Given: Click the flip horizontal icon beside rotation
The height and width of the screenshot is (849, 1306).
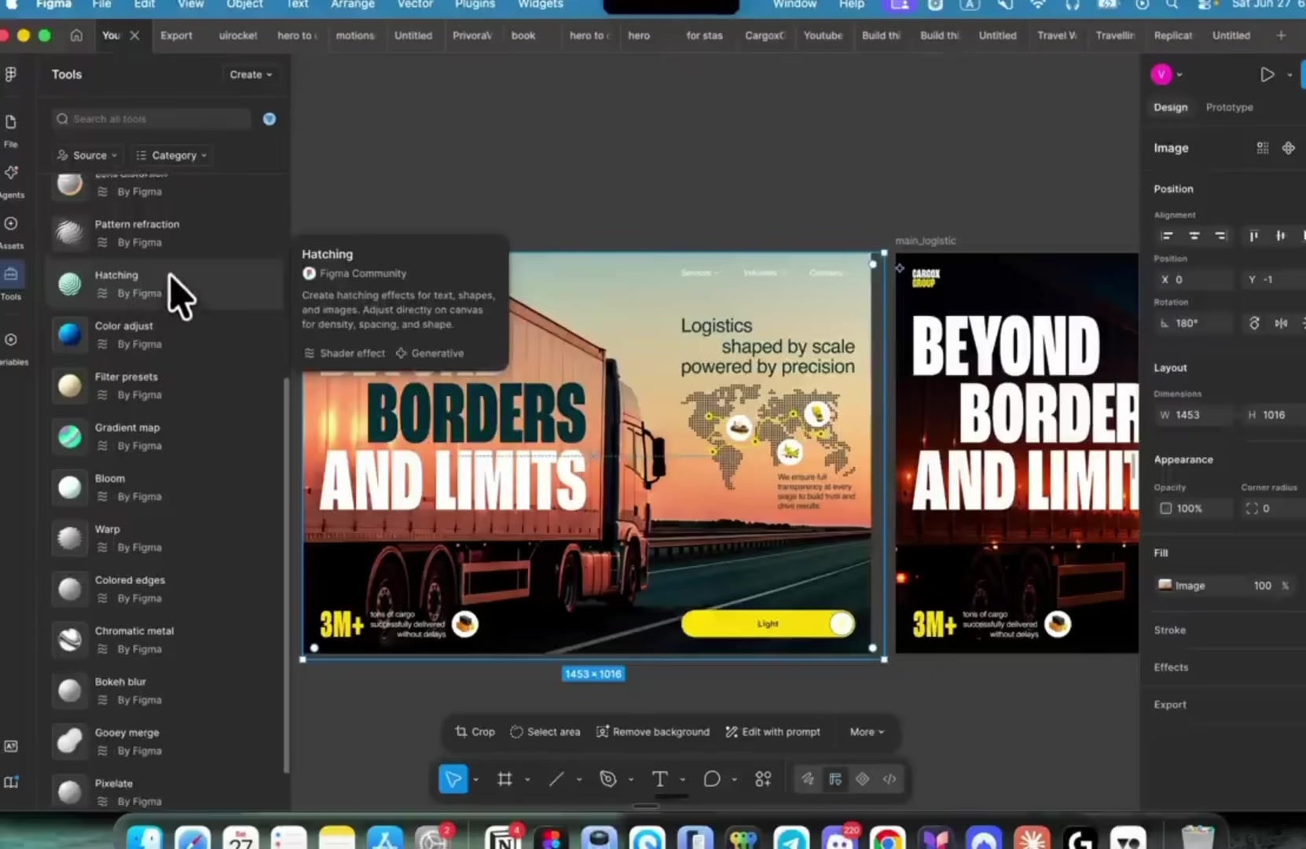Looking at the screenshot, I should [1281, 323].
